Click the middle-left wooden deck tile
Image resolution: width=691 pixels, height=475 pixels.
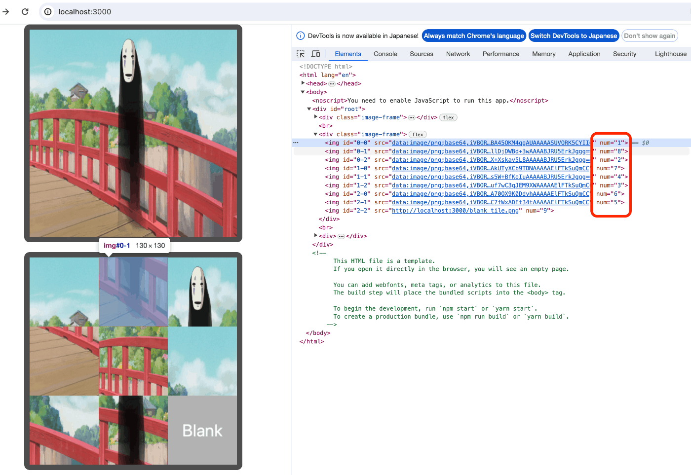point(64,361)
